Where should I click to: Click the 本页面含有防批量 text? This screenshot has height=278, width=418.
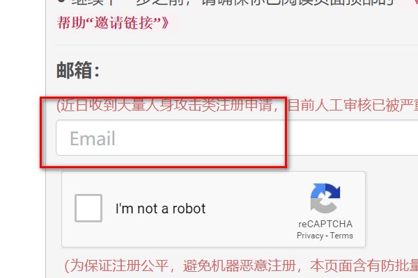(x=364, y=265)
